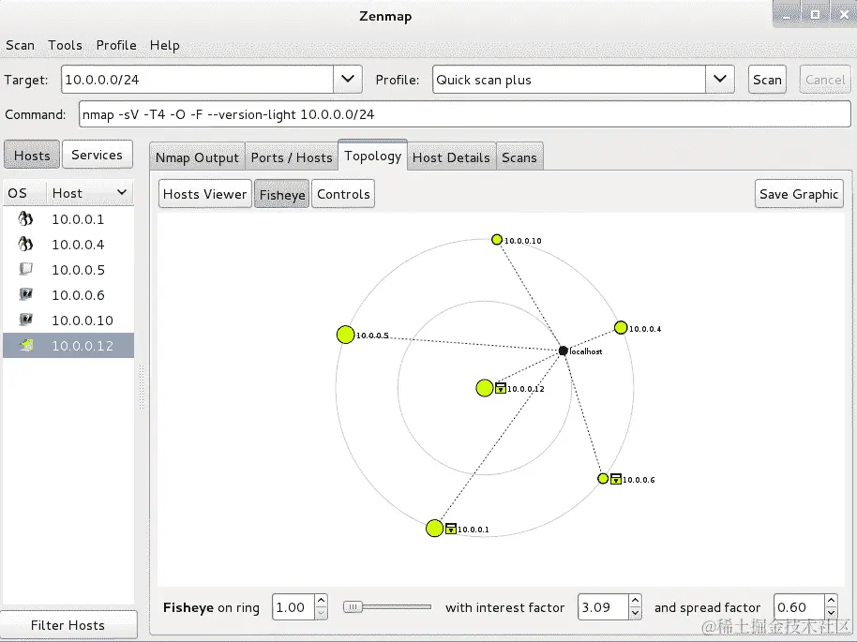Click the Scan button
The image size is (857, 642).
[767, 80]
